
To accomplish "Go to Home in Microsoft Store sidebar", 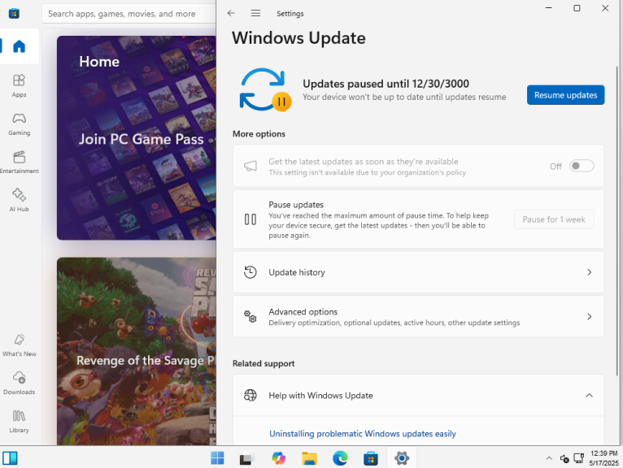I will 19,46.
